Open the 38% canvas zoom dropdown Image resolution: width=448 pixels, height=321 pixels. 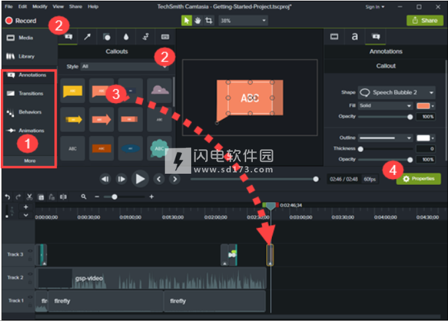pos(243,20)
